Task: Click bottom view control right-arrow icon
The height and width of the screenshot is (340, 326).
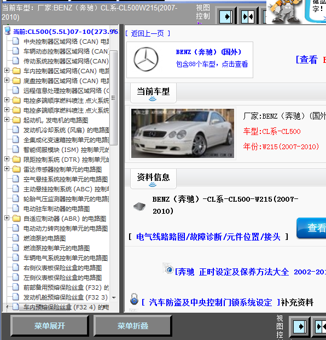Action: (x=300, y=326)
